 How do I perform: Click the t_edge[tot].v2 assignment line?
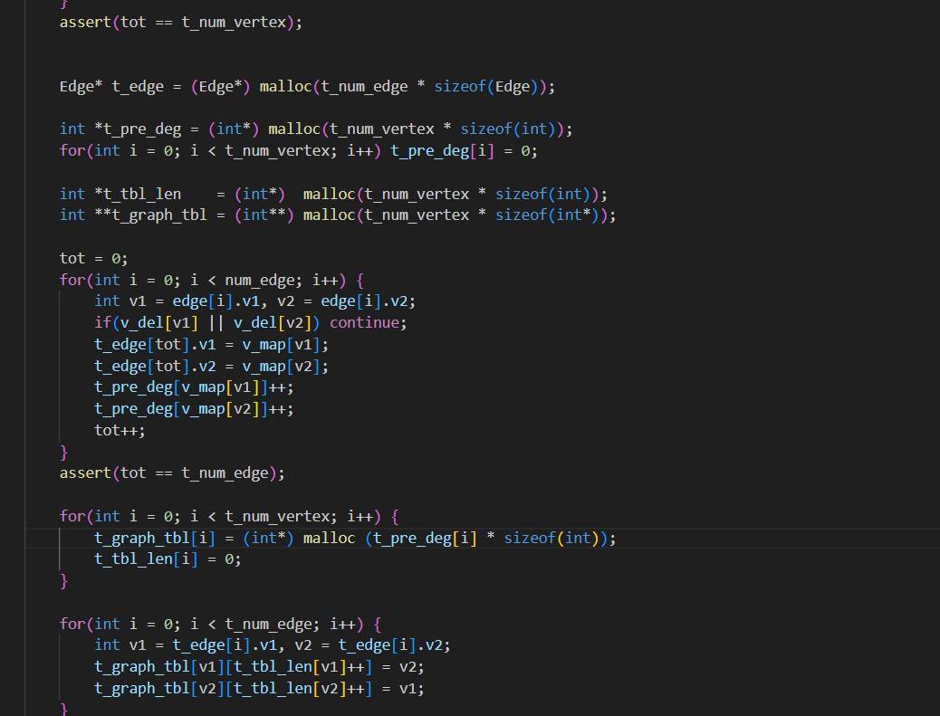point(211,366)
